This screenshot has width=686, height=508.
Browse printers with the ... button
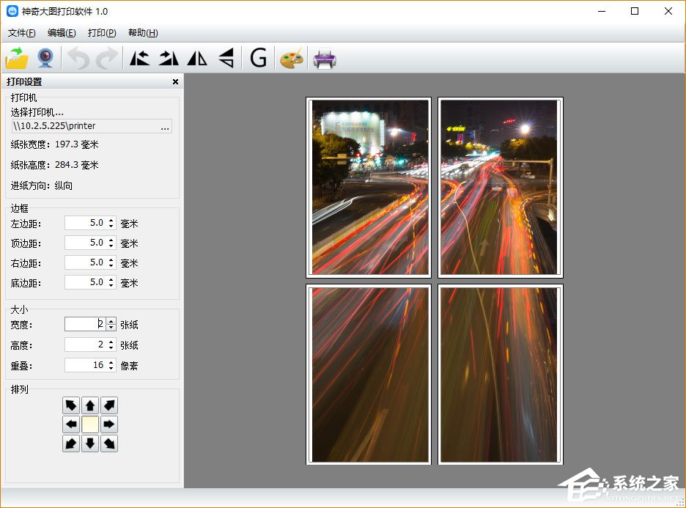[165, 126]
